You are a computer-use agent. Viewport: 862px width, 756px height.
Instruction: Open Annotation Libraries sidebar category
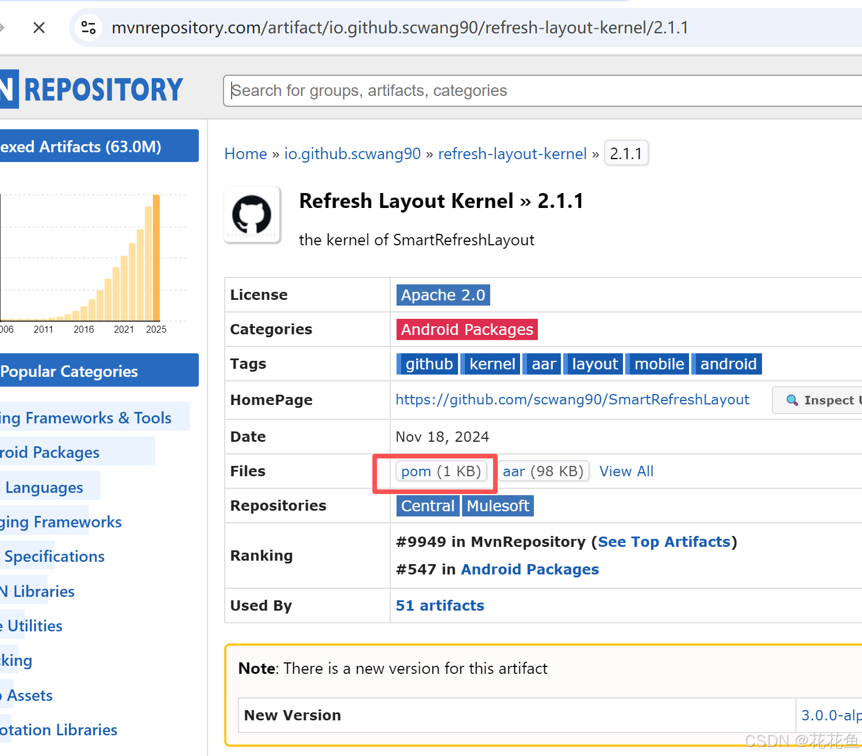[59, 730]
